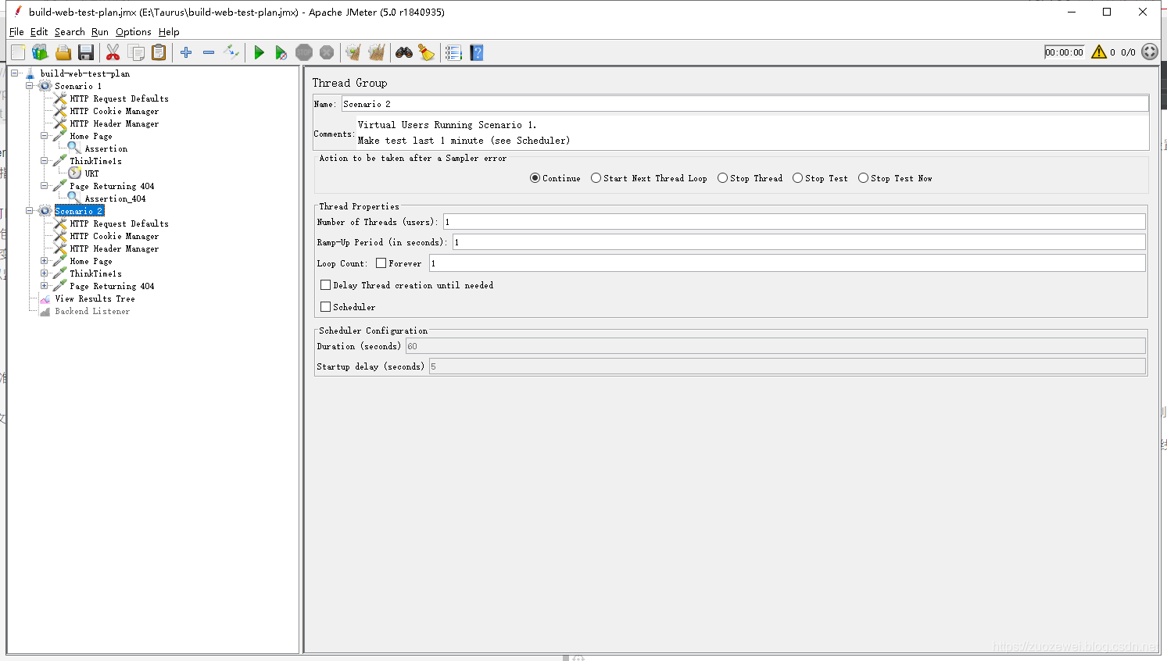This screenshot has width=1167, height=661.
Task: Click the yellow warning log icon
Action: click(x=1099, y=52)
